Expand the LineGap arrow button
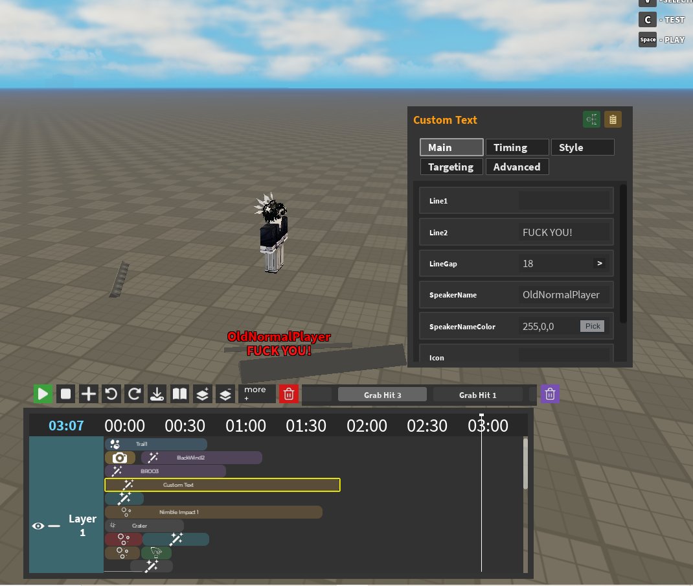693x586 pixels. click(599, 263)
